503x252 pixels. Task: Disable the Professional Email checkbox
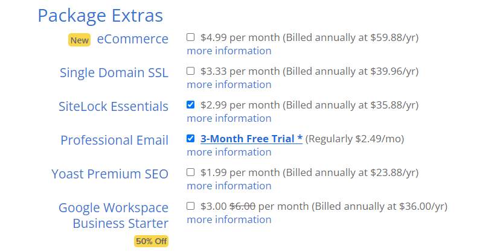tap(191, 139)
